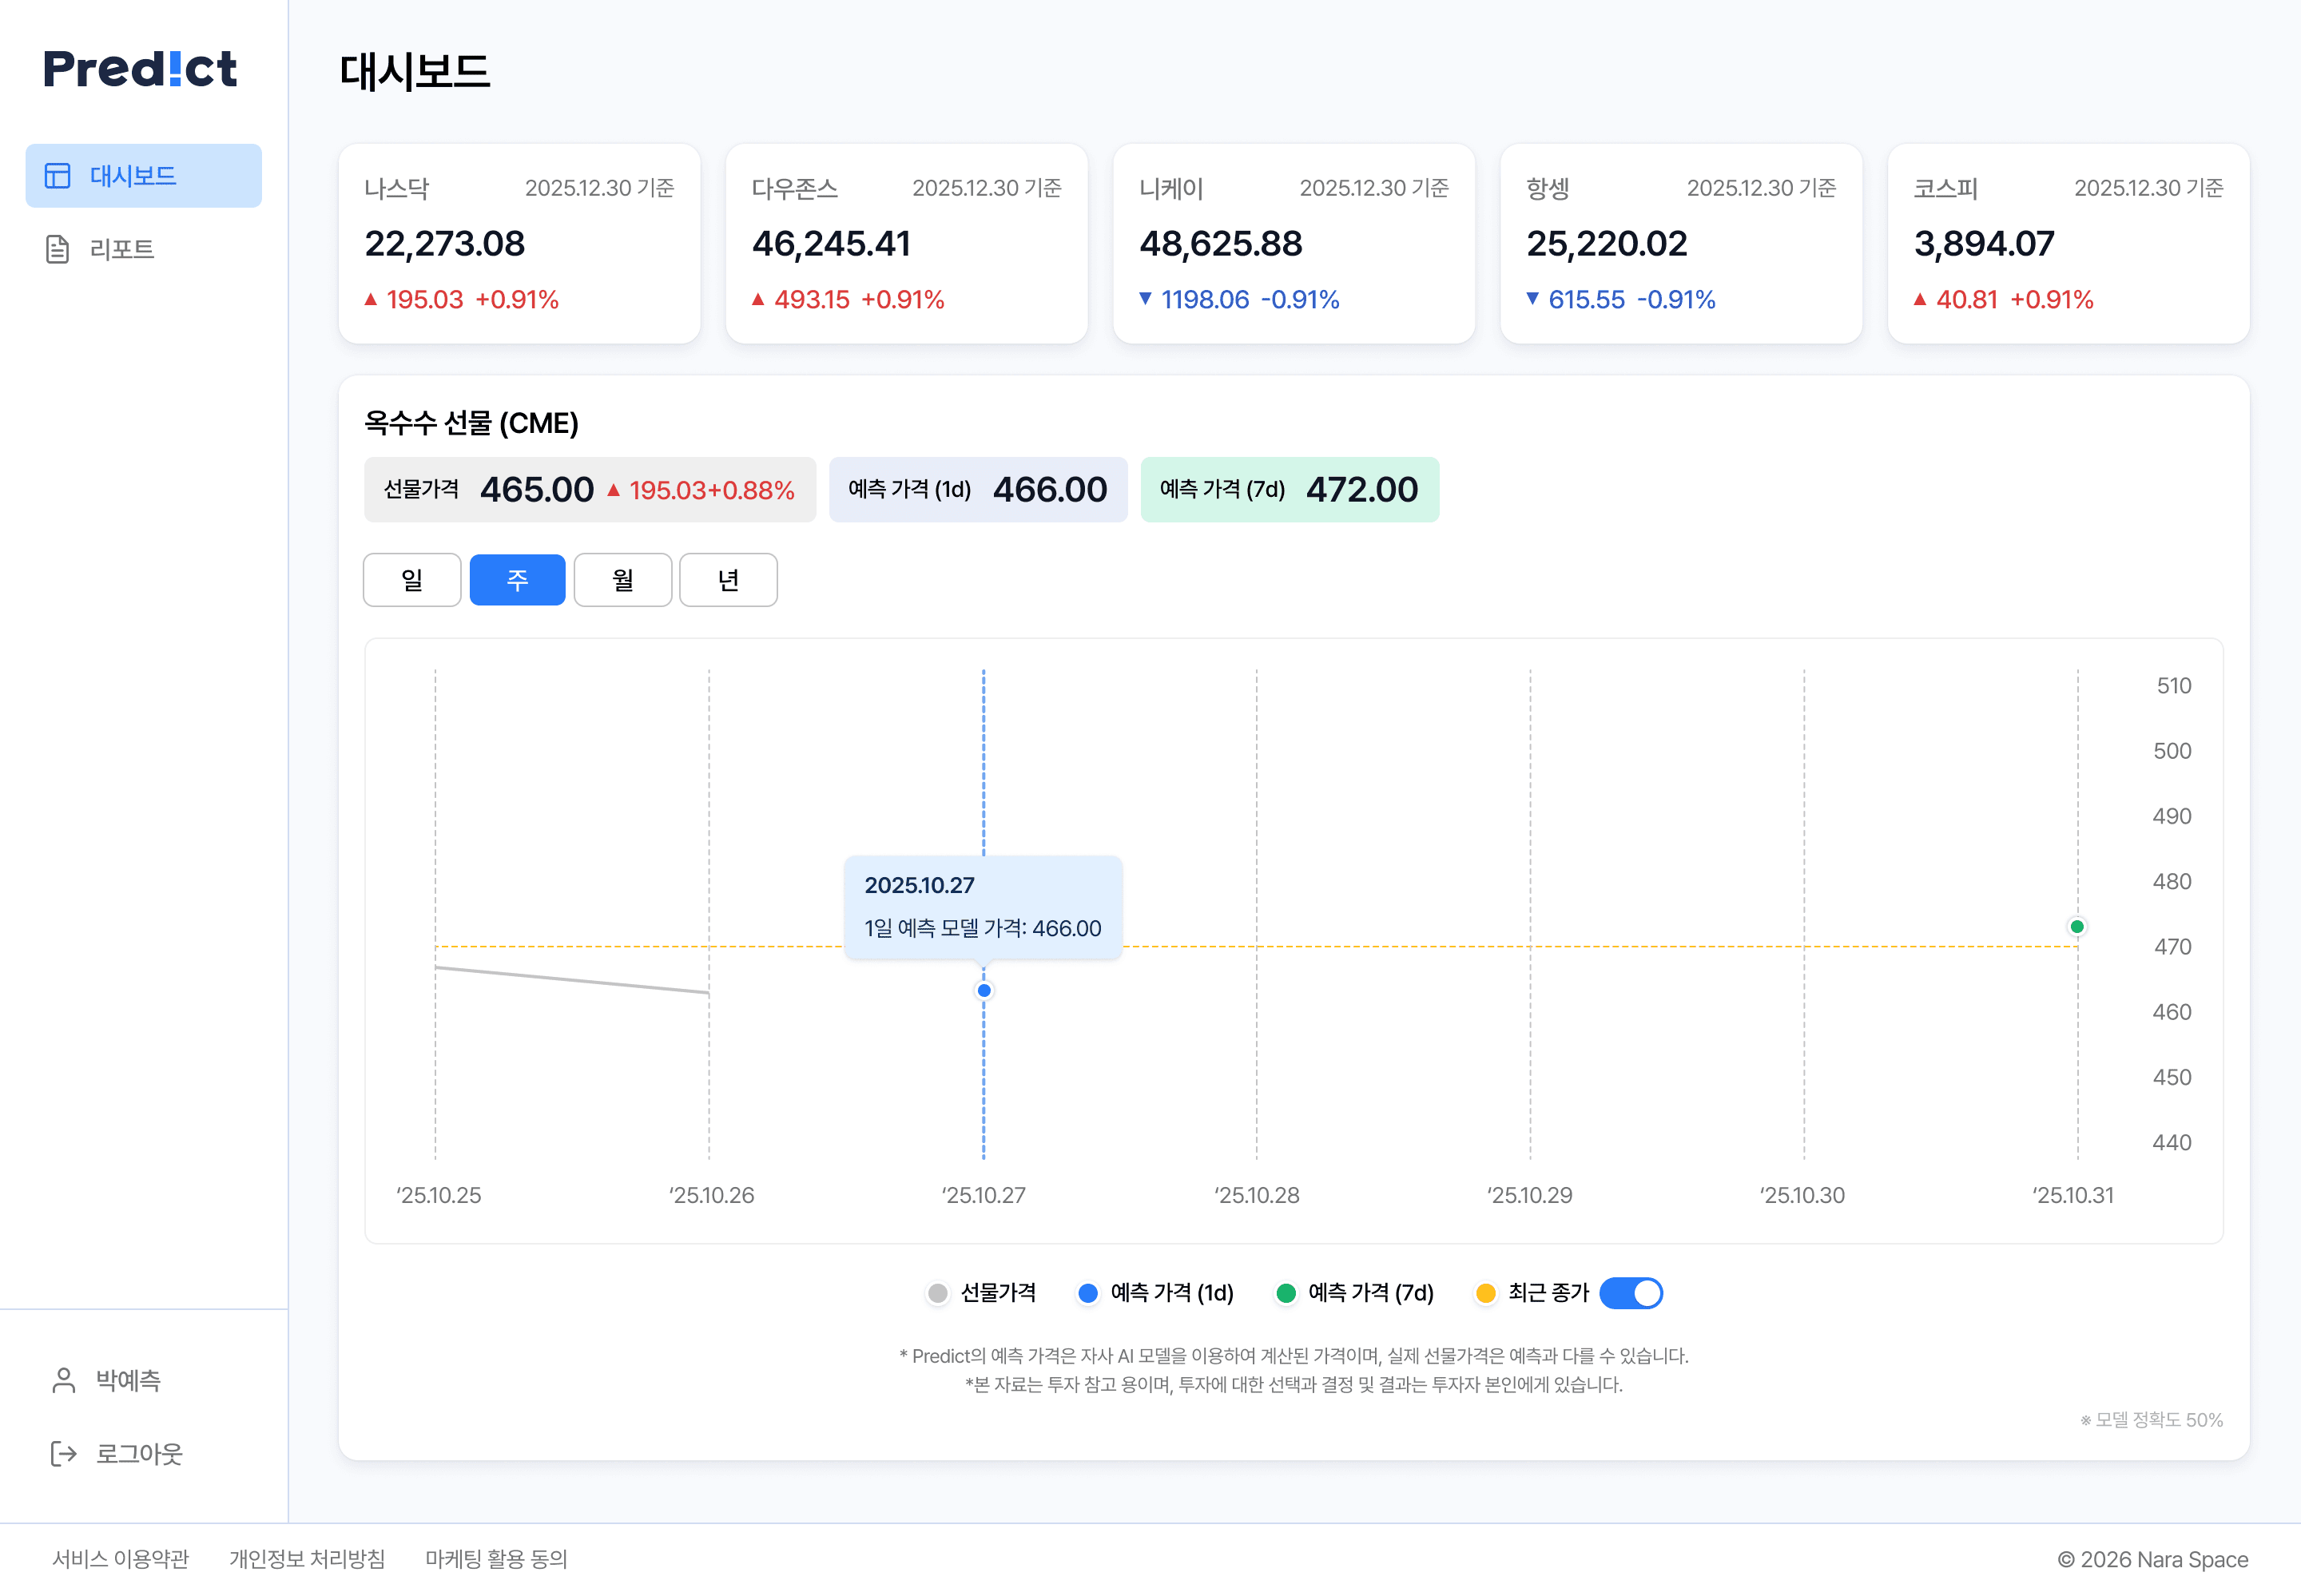Click the report document icon
This screenshot has width=2301, height=1596.
click(58, 249)
